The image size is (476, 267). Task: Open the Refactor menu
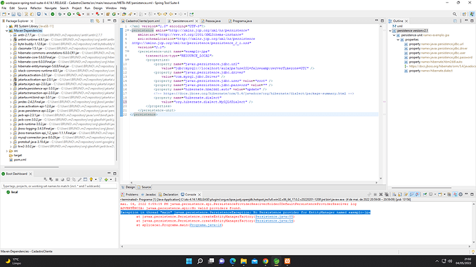pyautogui.click(x=36, y=8)
